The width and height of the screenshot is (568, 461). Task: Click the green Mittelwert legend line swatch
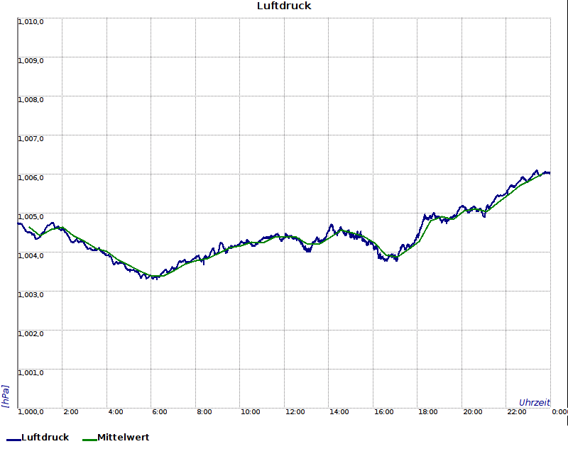pyautogui.click(x=89, y=440)
